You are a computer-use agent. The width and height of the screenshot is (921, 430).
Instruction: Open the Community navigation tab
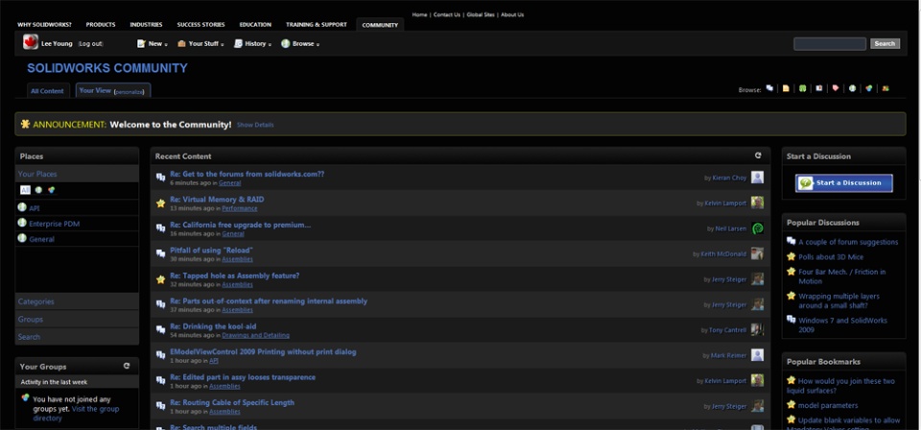coord(380,25)
